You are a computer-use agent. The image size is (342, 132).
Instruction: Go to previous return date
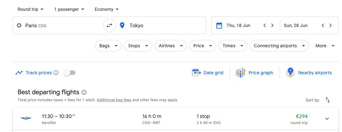coord(323,25)
